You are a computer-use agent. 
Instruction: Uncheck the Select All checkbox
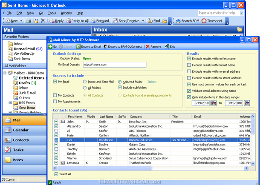click(x=56, y=174)
